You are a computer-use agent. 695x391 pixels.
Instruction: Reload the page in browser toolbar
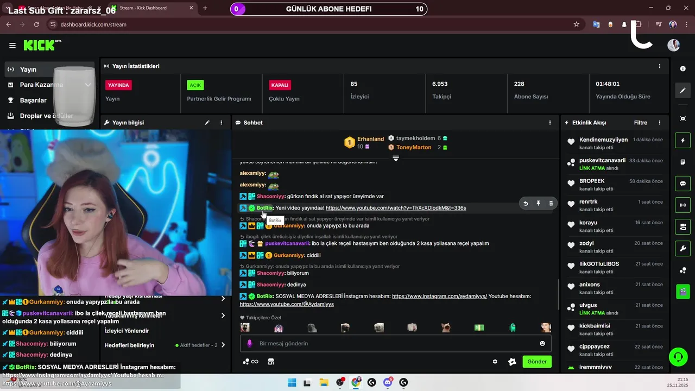[x=36, y=24]
